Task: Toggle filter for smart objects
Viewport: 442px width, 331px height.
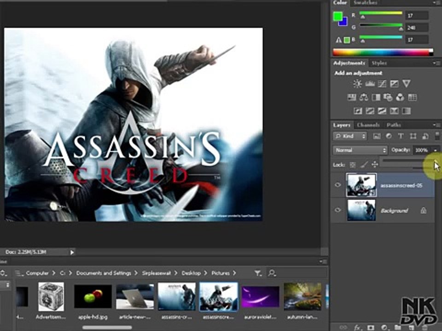Action: point(425,136)
